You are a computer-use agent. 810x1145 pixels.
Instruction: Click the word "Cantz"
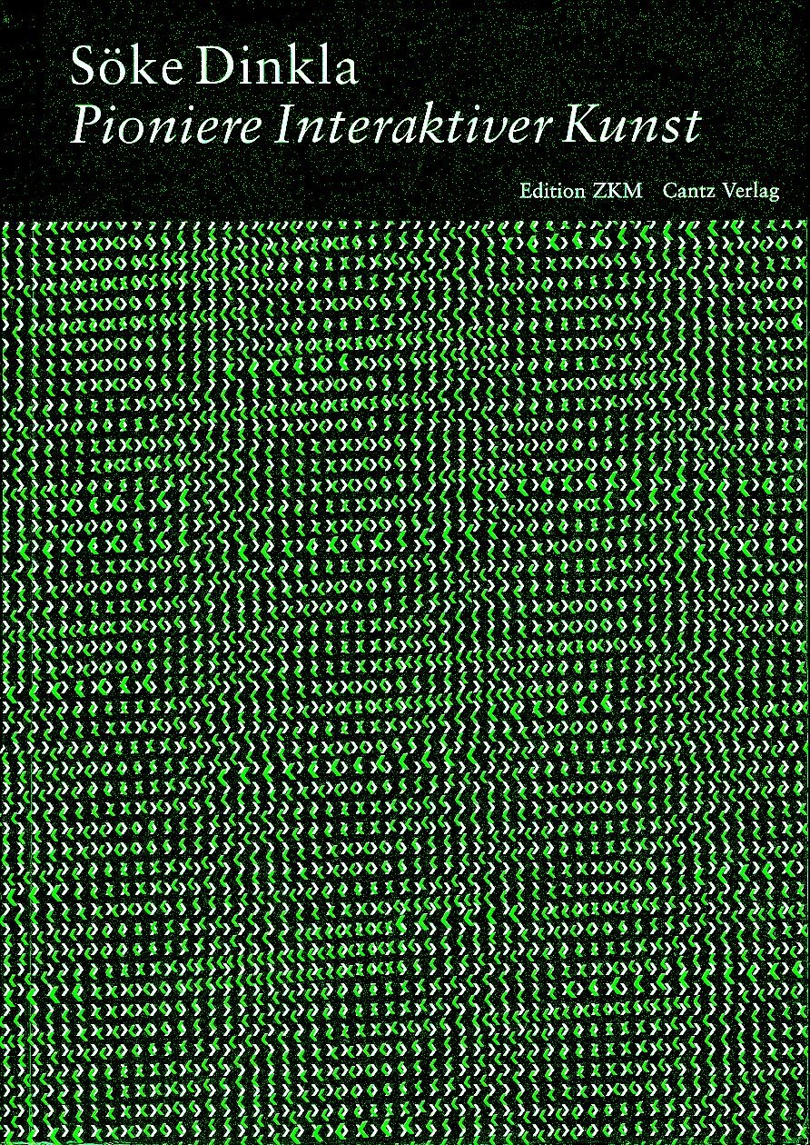point(687,193)
